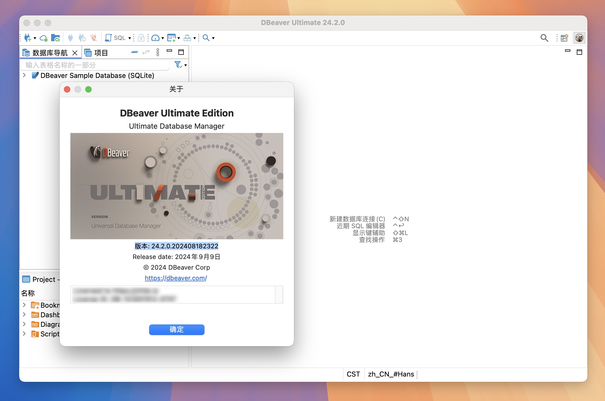Close the 关于 dialog with red button

pos(67,89)
